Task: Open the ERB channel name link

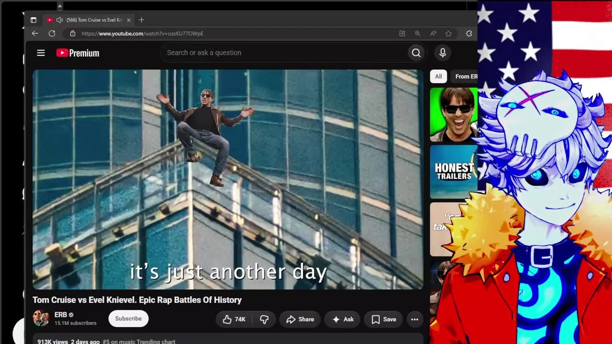Action: point(61,315)
